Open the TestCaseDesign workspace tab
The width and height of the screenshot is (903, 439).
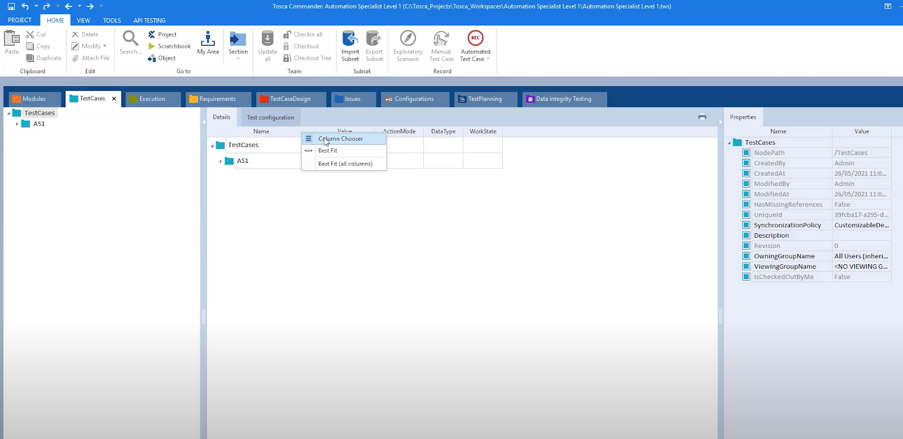tap(291, 99)
